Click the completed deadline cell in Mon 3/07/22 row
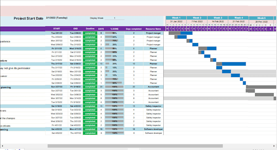Image resolution: width=277 pixels, height=150 pixels. pyautogui.click(x=90, y=98)
